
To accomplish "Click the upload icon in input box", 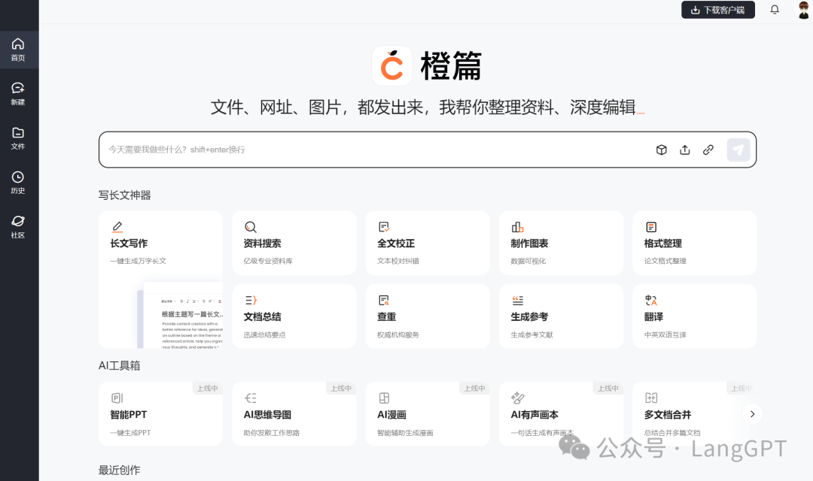I will [x=684, y=150].
